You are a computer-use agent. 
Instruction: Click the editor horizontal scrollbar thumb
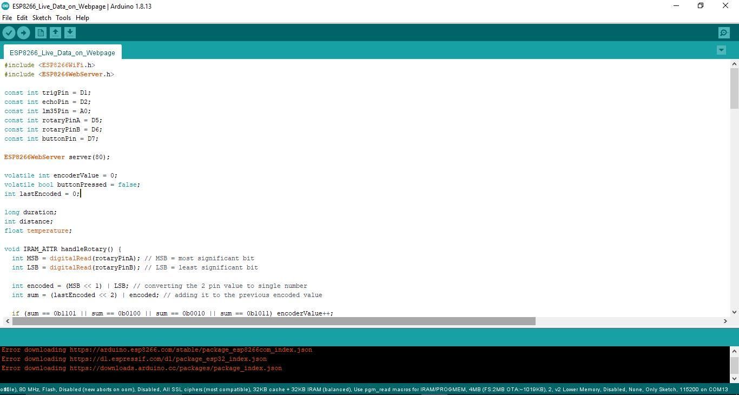pos(274,321)
